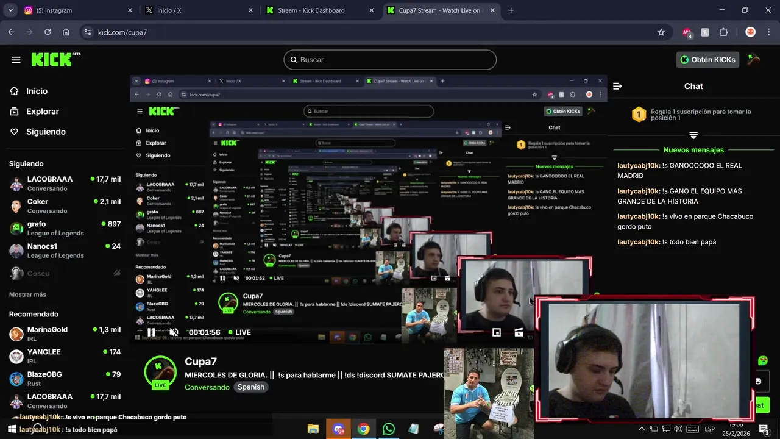Expand the gift leaderboard under the subscription banner
Image resolution: width=780 pixels, height=439 pixels.
click(693, 135)
